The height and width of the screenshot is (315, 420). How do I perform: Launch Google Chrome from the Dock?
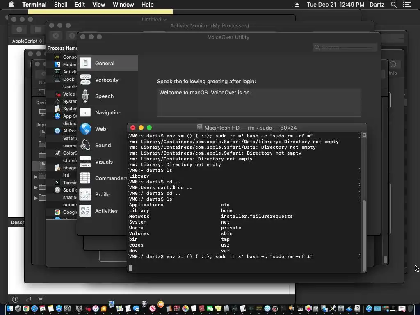tap(26, 308)
